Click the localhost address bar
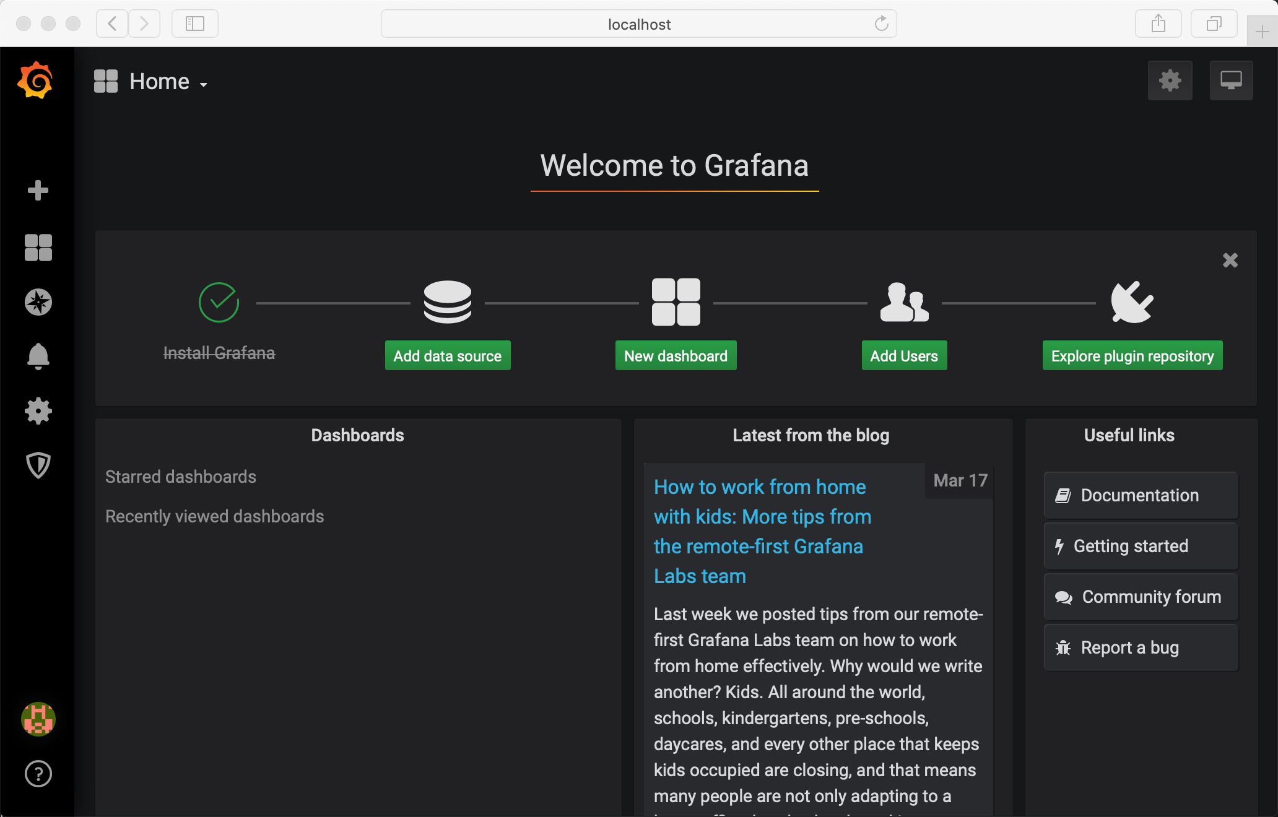The width and height of the screenshot is (1278, 817). coord(638,24)
